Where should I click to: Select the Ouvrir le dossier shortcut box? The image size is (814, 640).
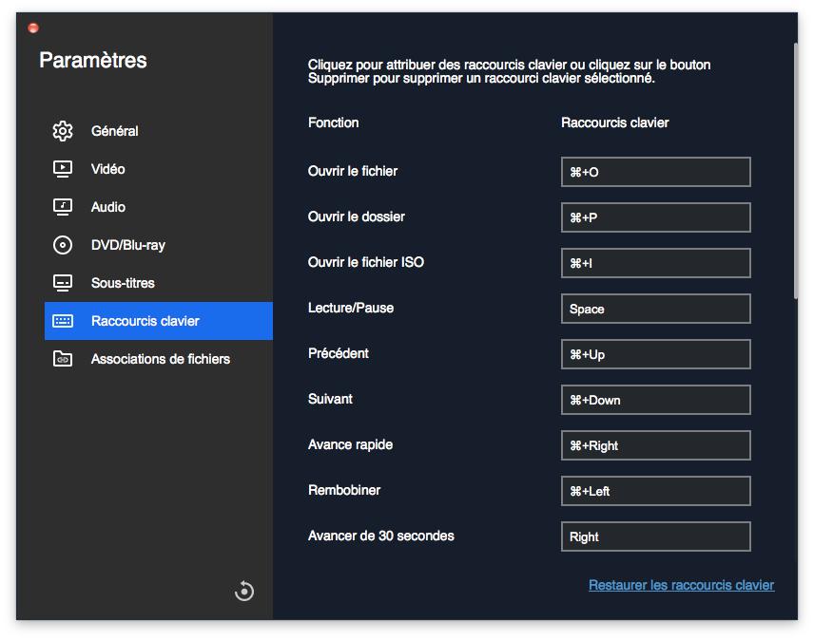(655, 217)
